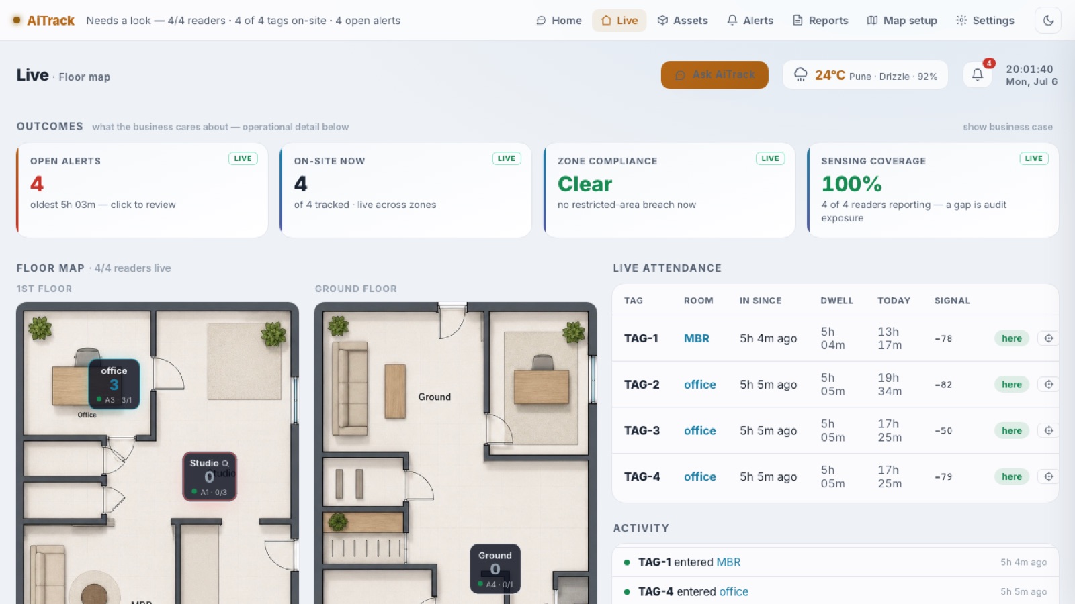Switch to the Live tab
The height and width of the screenshot is (604, 1075).
click(619, 21)
